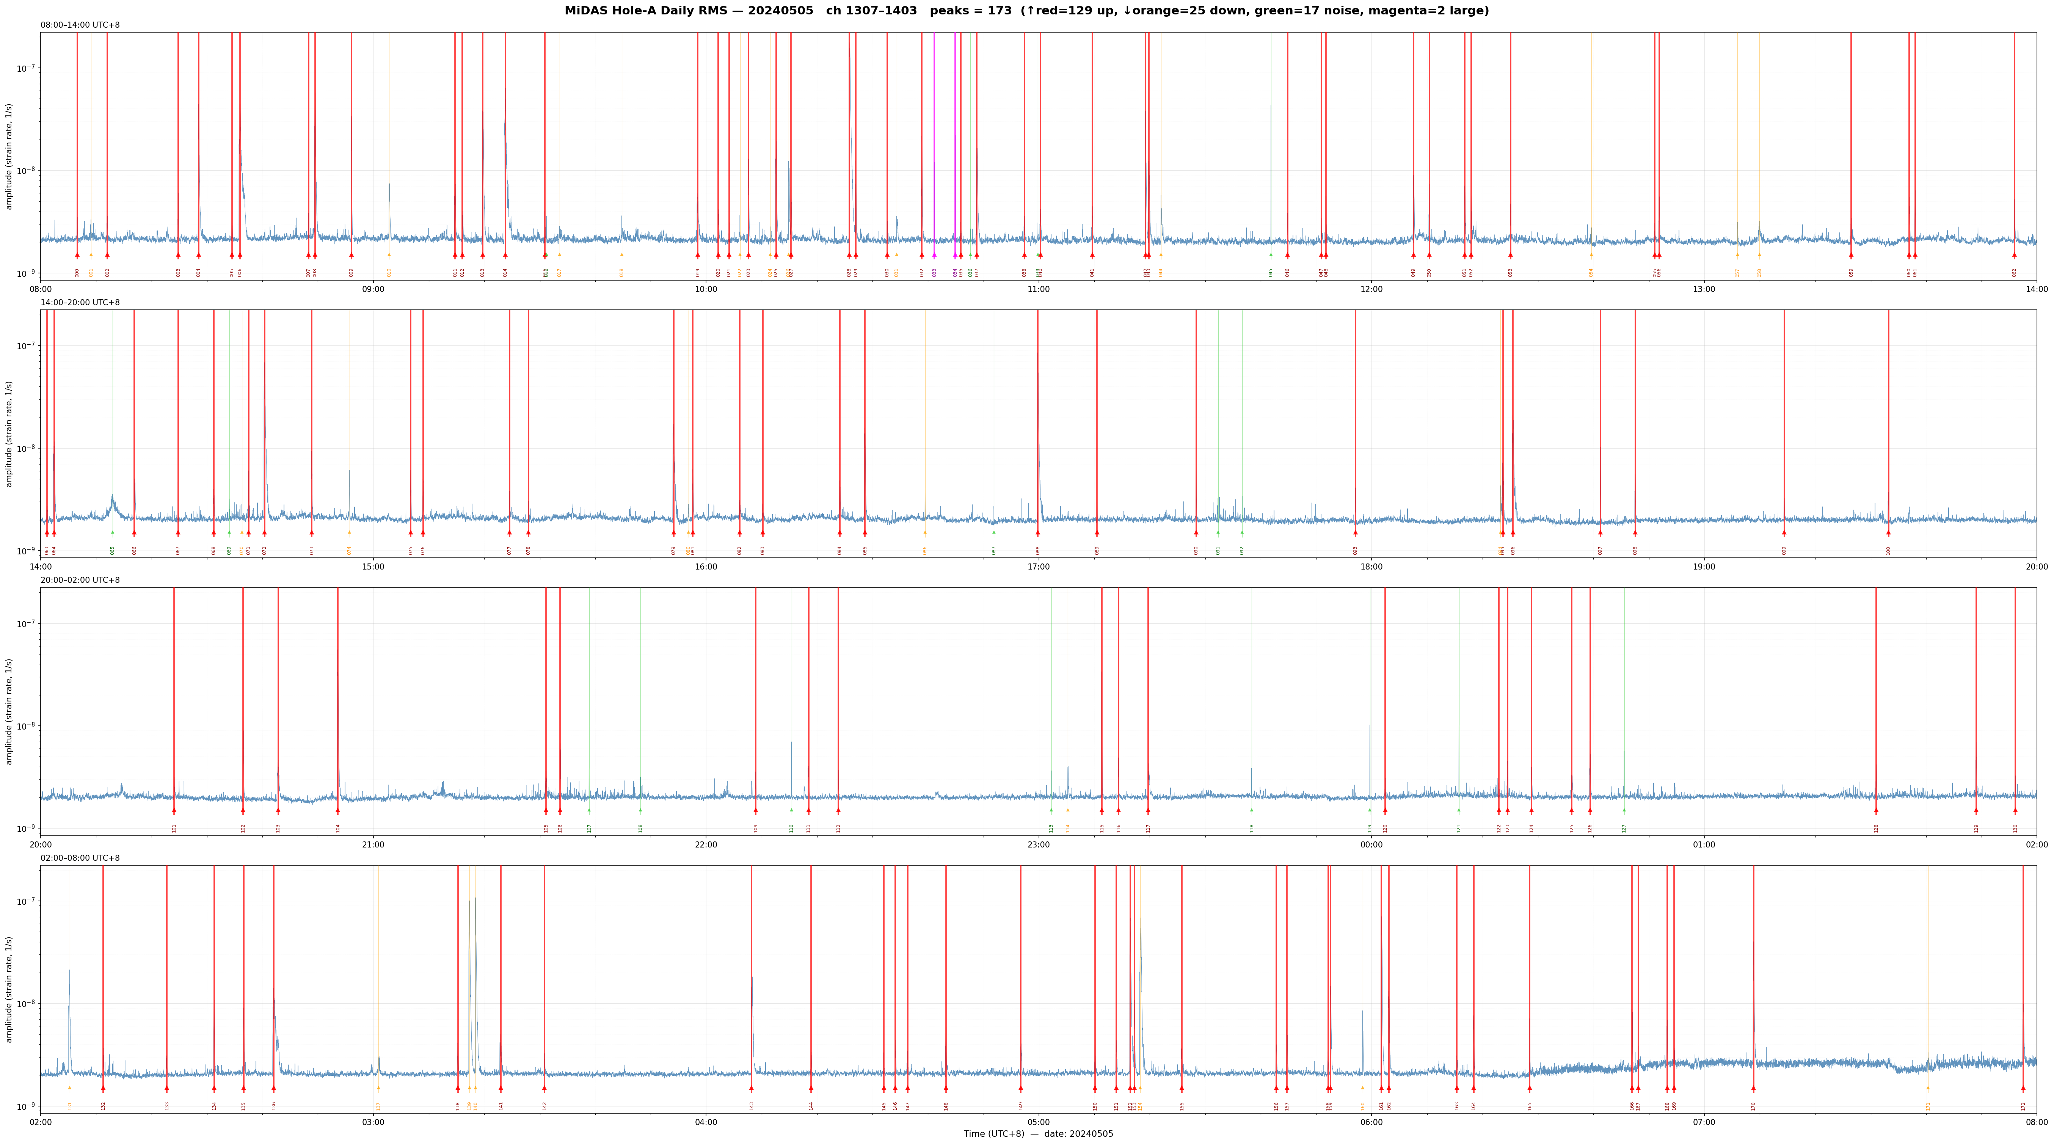Click the 07:00 time tick label

pos(1704,1122)
